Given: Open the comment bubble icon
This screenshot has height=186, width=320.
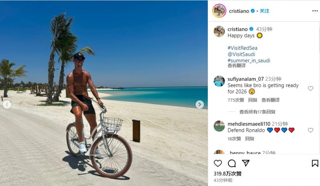Looking at the screenshot, I should click(232, 163).
